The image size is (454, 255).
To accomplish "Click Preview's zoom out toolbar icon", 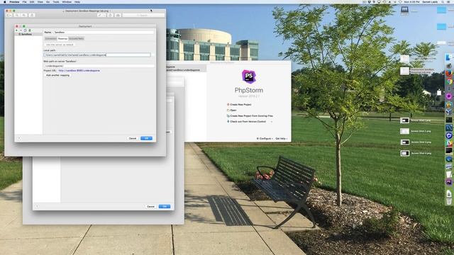I will click(17, 15).
